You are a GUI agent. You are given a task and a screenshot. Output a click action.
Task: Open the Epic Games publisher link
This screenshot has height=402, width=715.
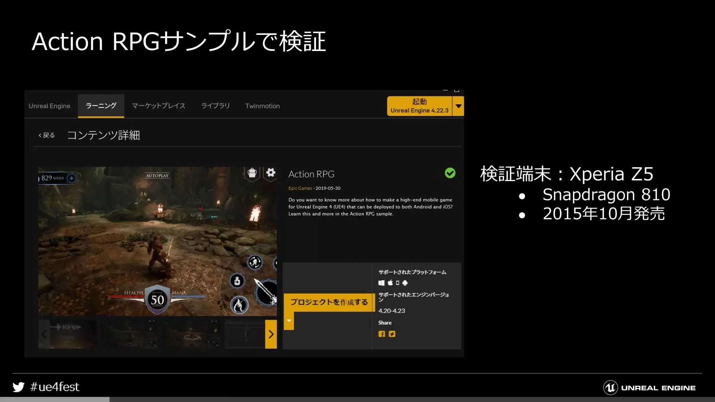point(300,188)
